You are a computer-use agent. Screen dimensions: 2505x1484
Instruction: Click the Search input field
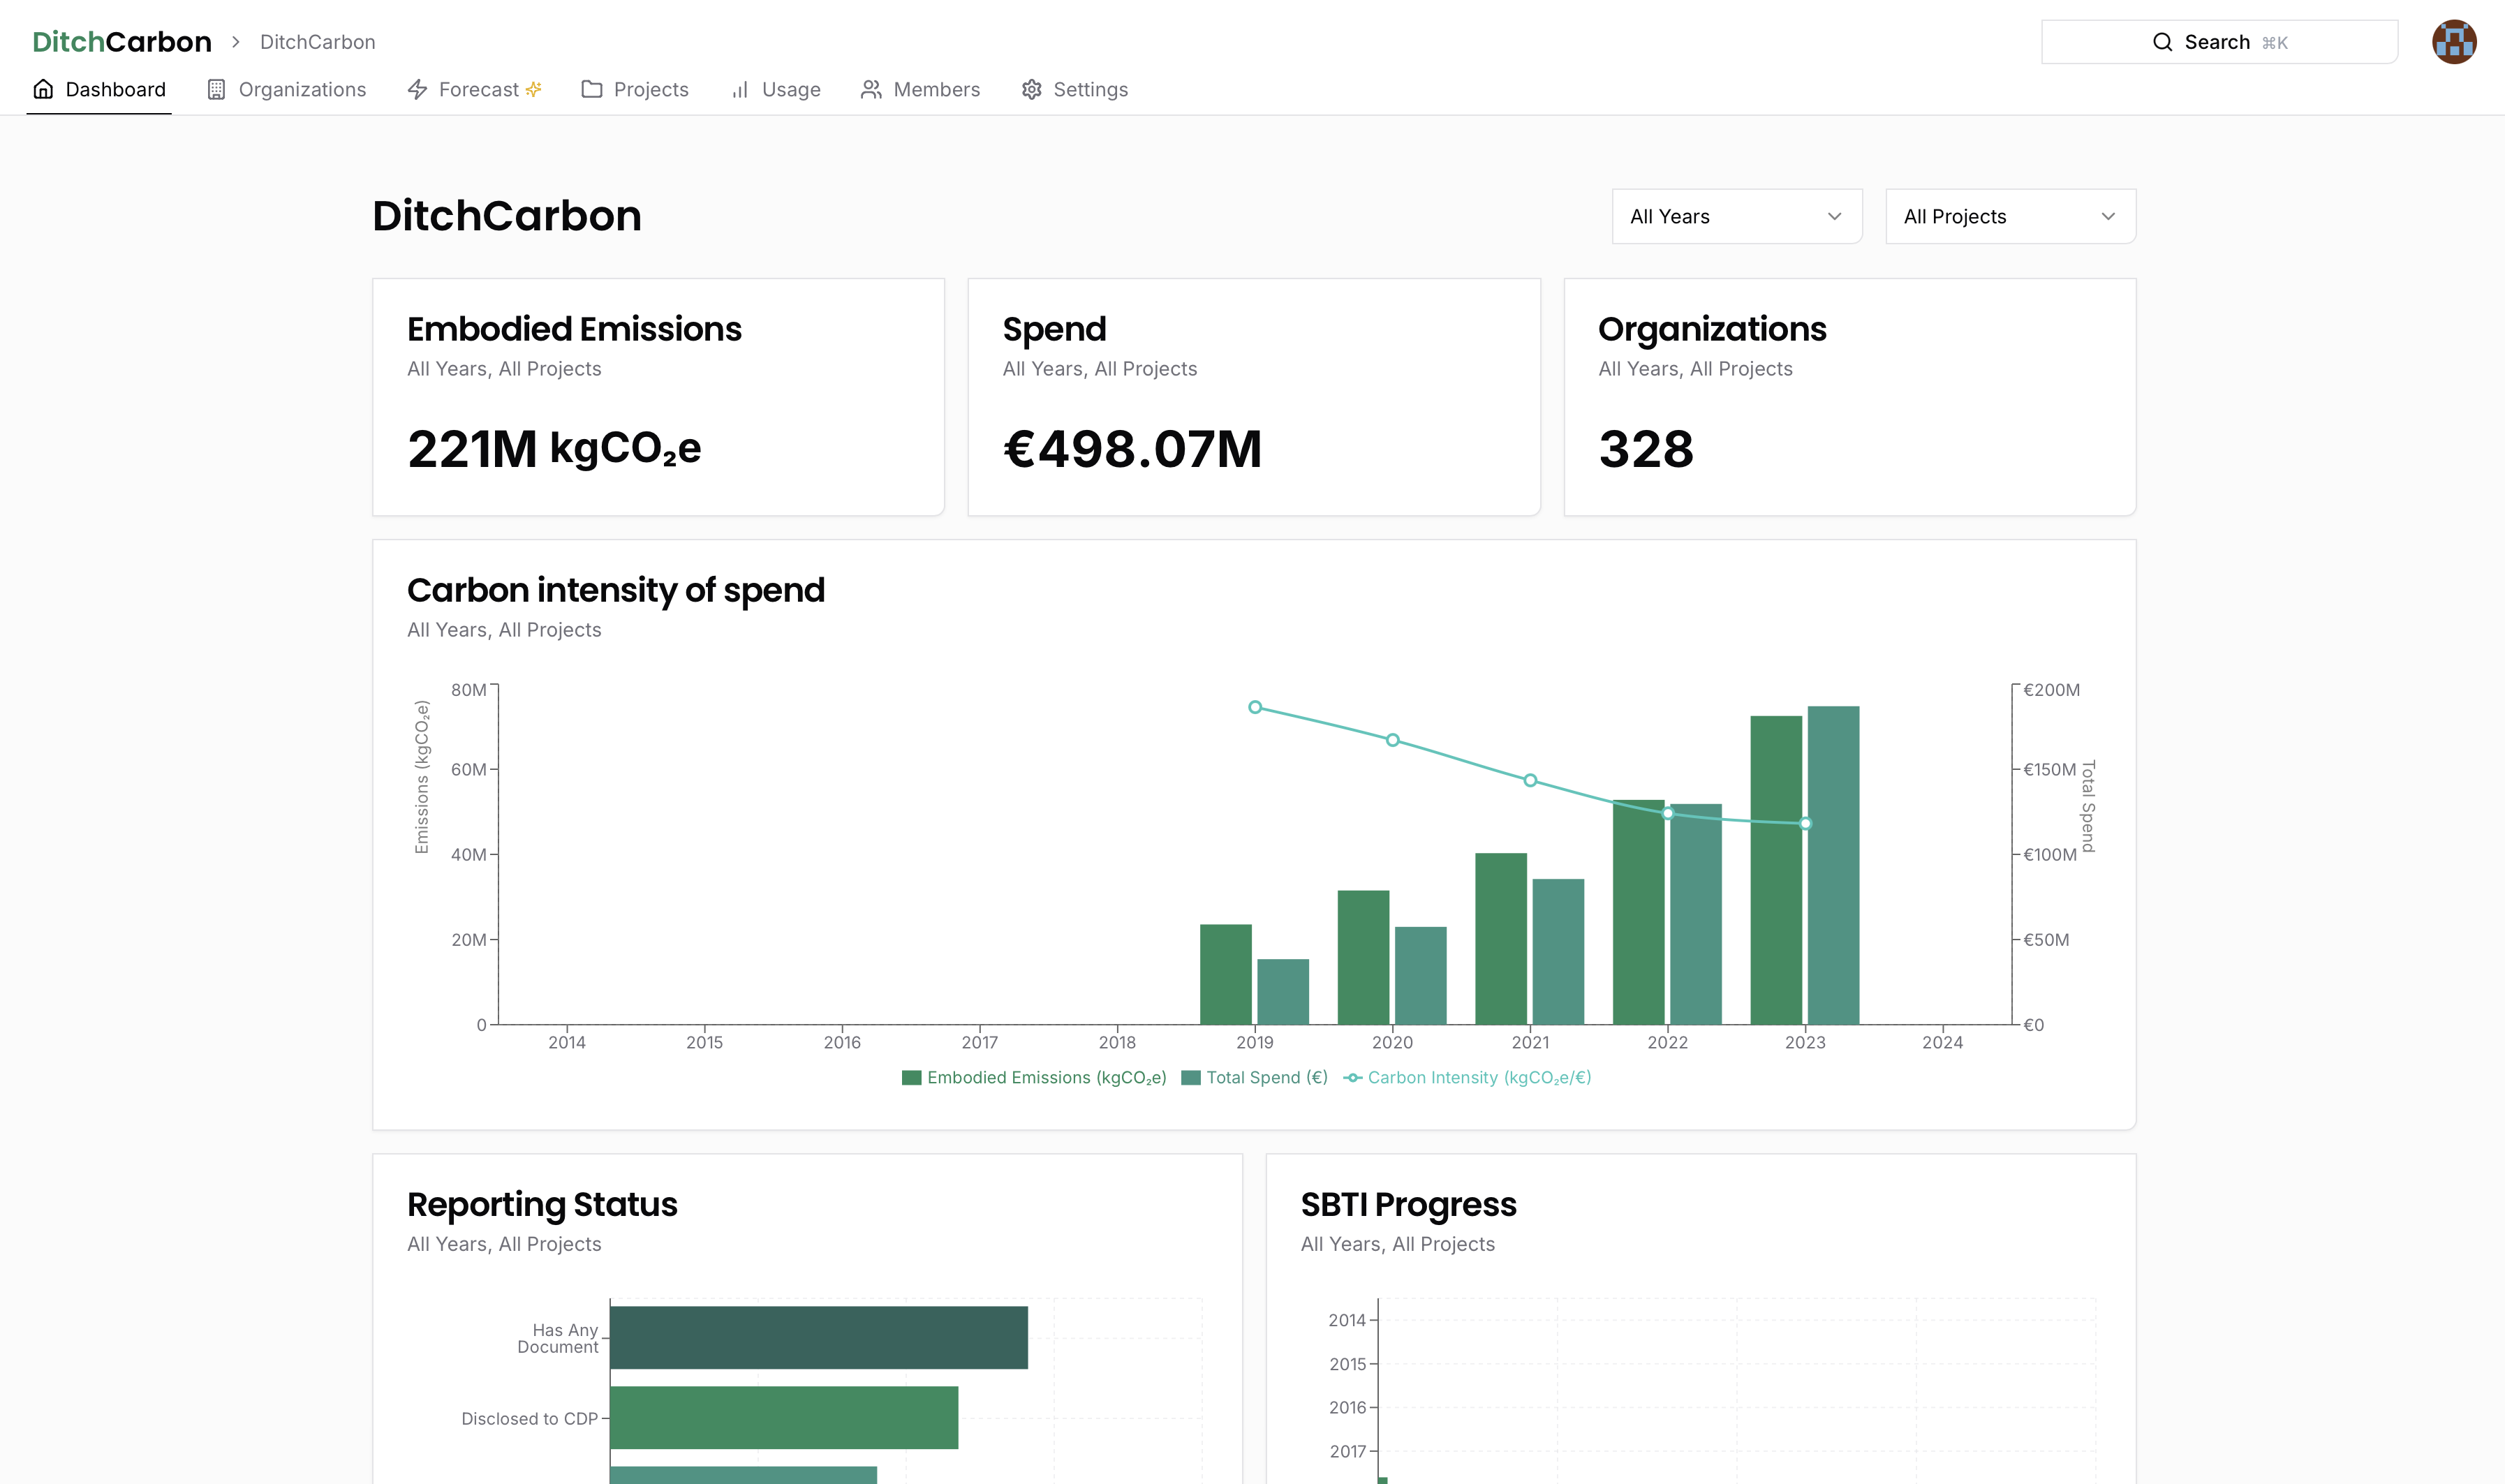point(2219,42)
